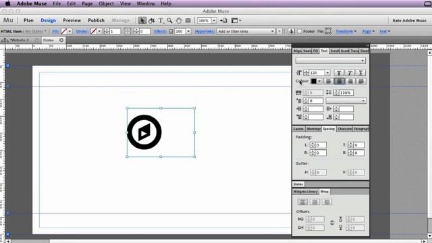Open the font family dropdown
This screenshot has width=432, height=243.
331,61
